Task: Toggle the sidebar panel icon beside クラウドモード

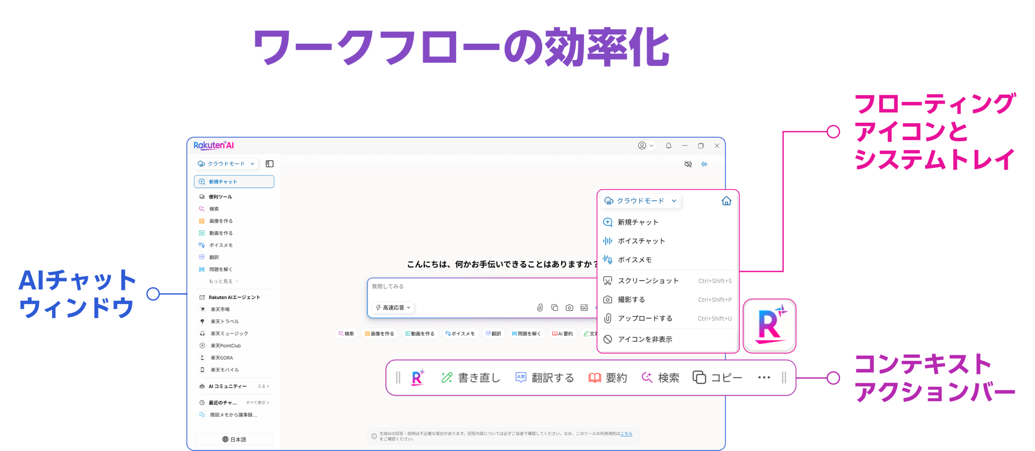Action: click(269, 164)
